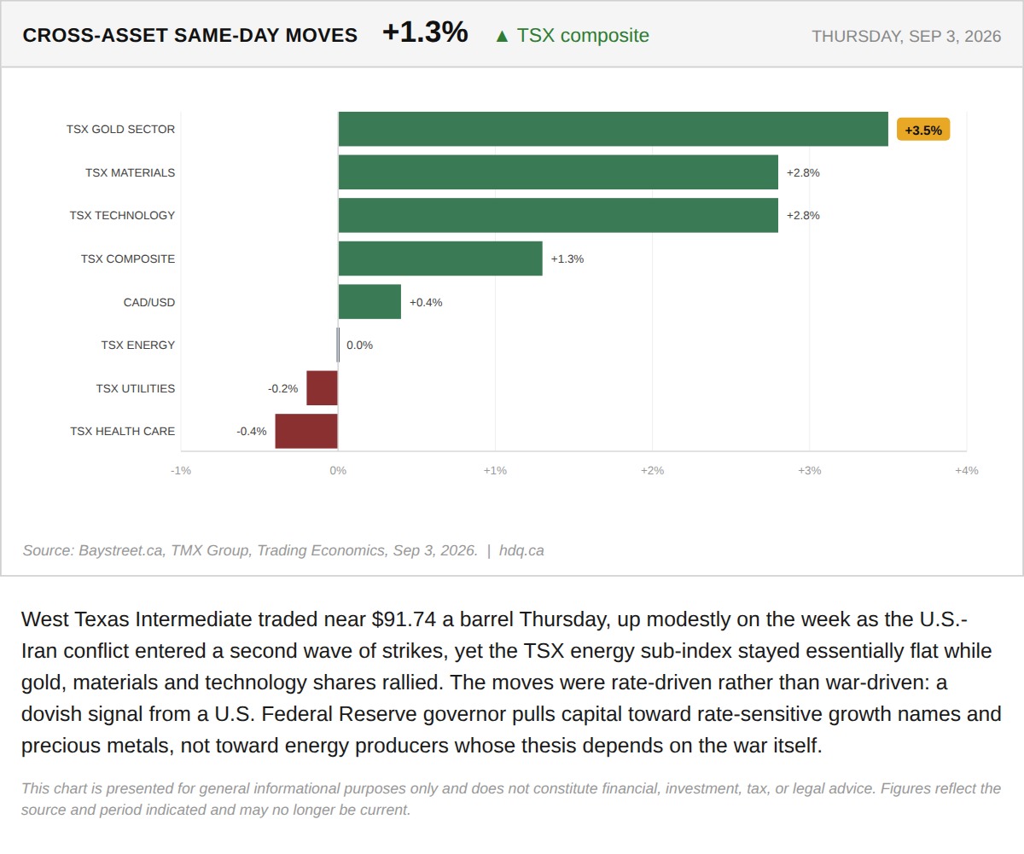Click the 'TSX COMPOSITE' axis label

tap(128, 259)
